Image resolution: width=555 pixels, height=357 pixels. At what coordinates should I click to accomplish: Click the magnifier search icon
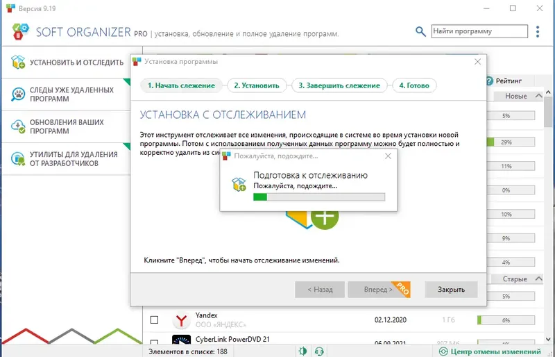point(420,31)
